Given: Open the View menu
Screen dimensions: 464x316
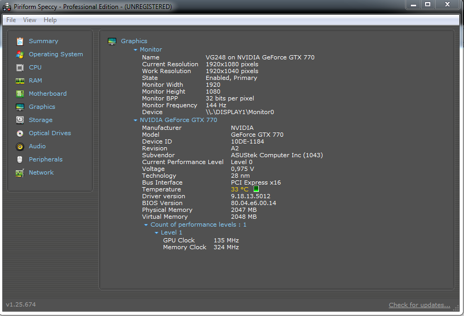Looking at the screenshot, I should coord(29,20).
